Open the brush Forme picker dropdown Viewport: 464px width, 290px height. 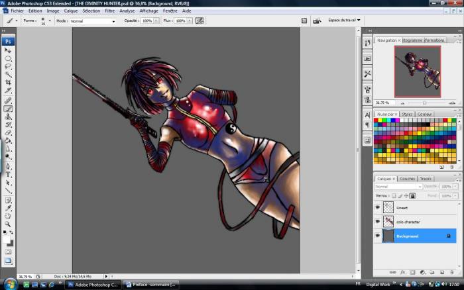coord(50,21)
